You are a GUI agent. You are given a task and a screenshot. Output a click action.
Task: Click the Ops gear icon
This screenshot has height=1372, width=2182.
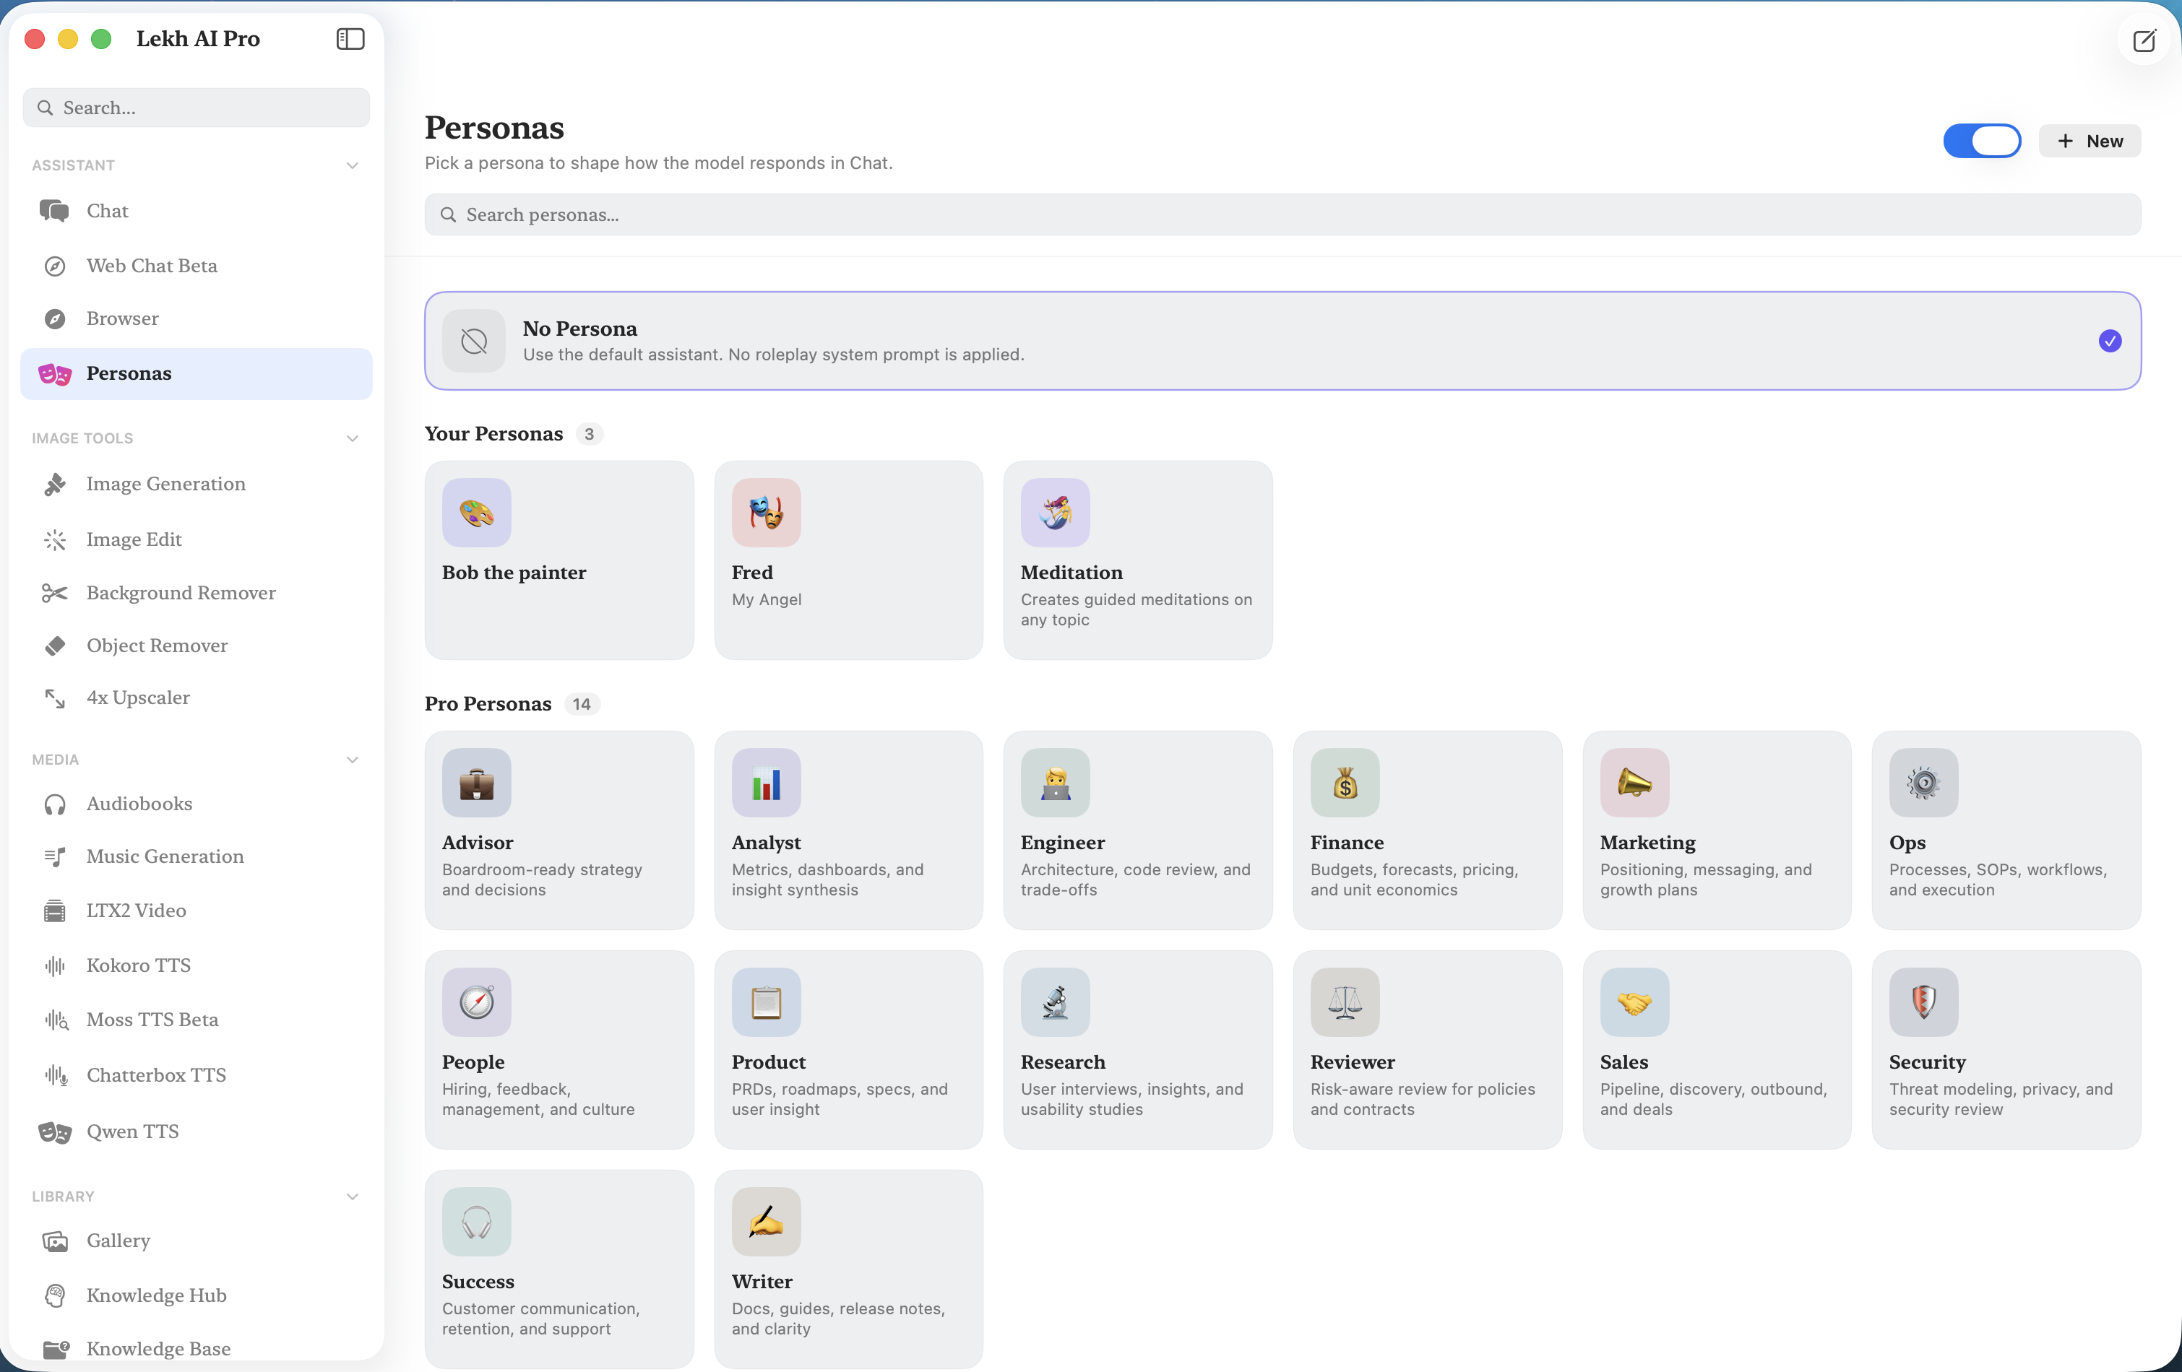pos(1924,783)
